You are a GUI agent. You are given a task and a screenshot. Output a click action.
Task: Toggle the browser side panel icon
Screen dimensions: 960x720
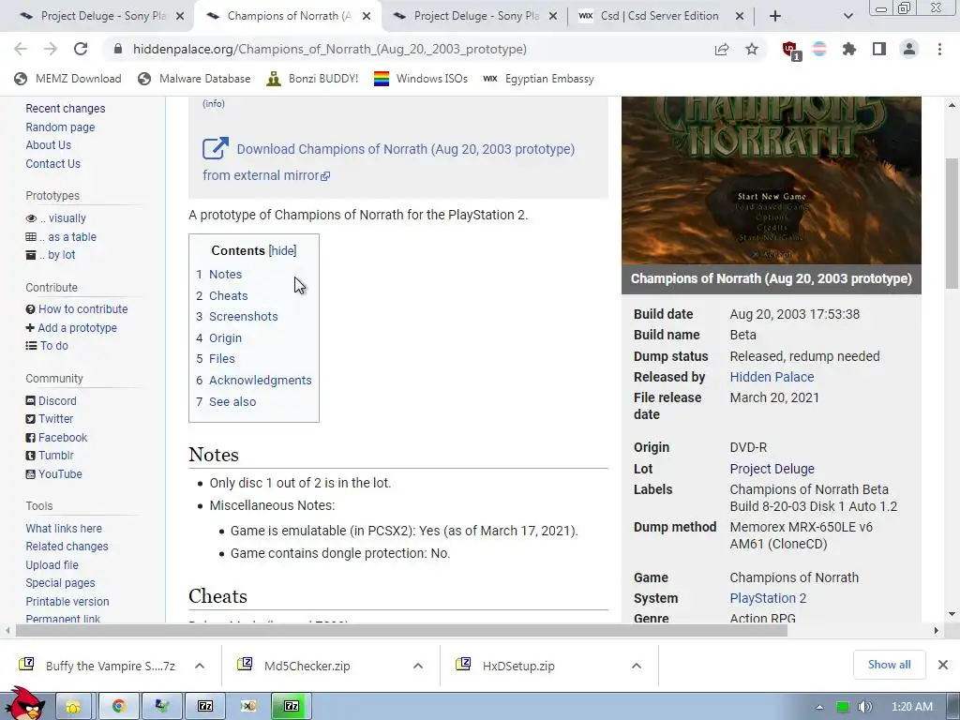(879, 49)
